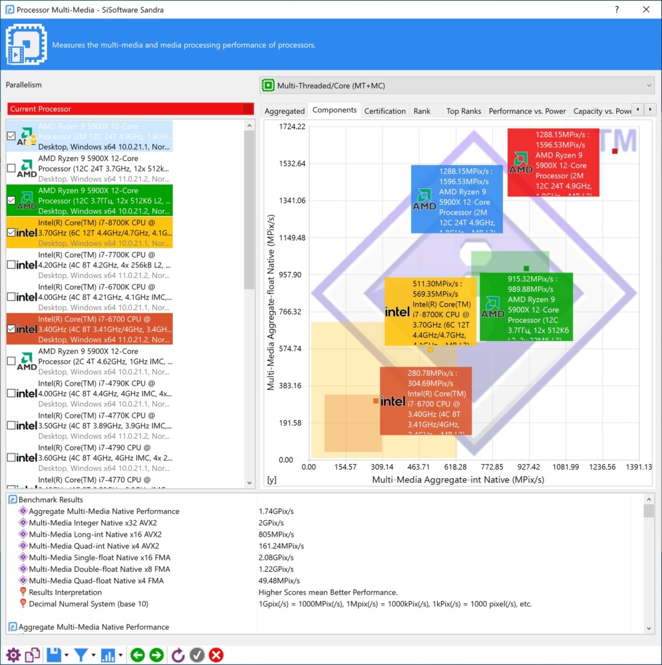This screenshot has width=662, height=665.
Task: Open the options gear icon in bottom toolbar
Action: pyautogui.click(x=13, y=655)
